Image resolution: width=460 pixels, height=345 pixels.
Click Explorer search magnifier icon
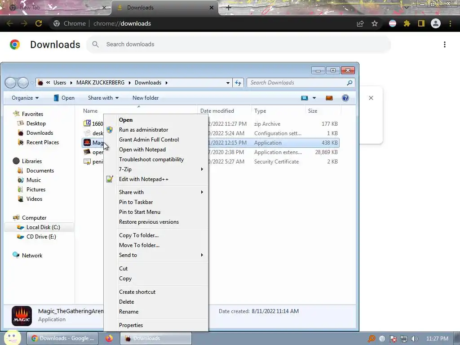tap(349, 83)
